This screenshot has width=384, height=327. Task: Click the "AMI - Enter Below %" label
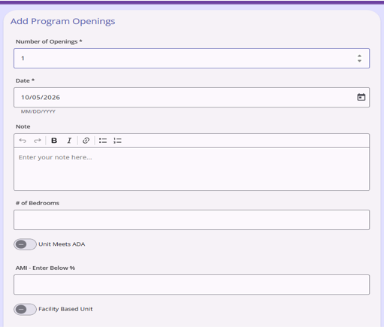tap(45, 268)
